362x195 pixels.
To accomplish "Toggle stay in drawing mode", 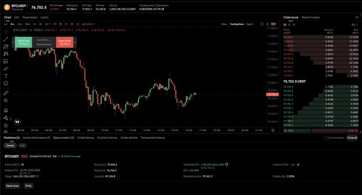I will click(x=6, y=118).
